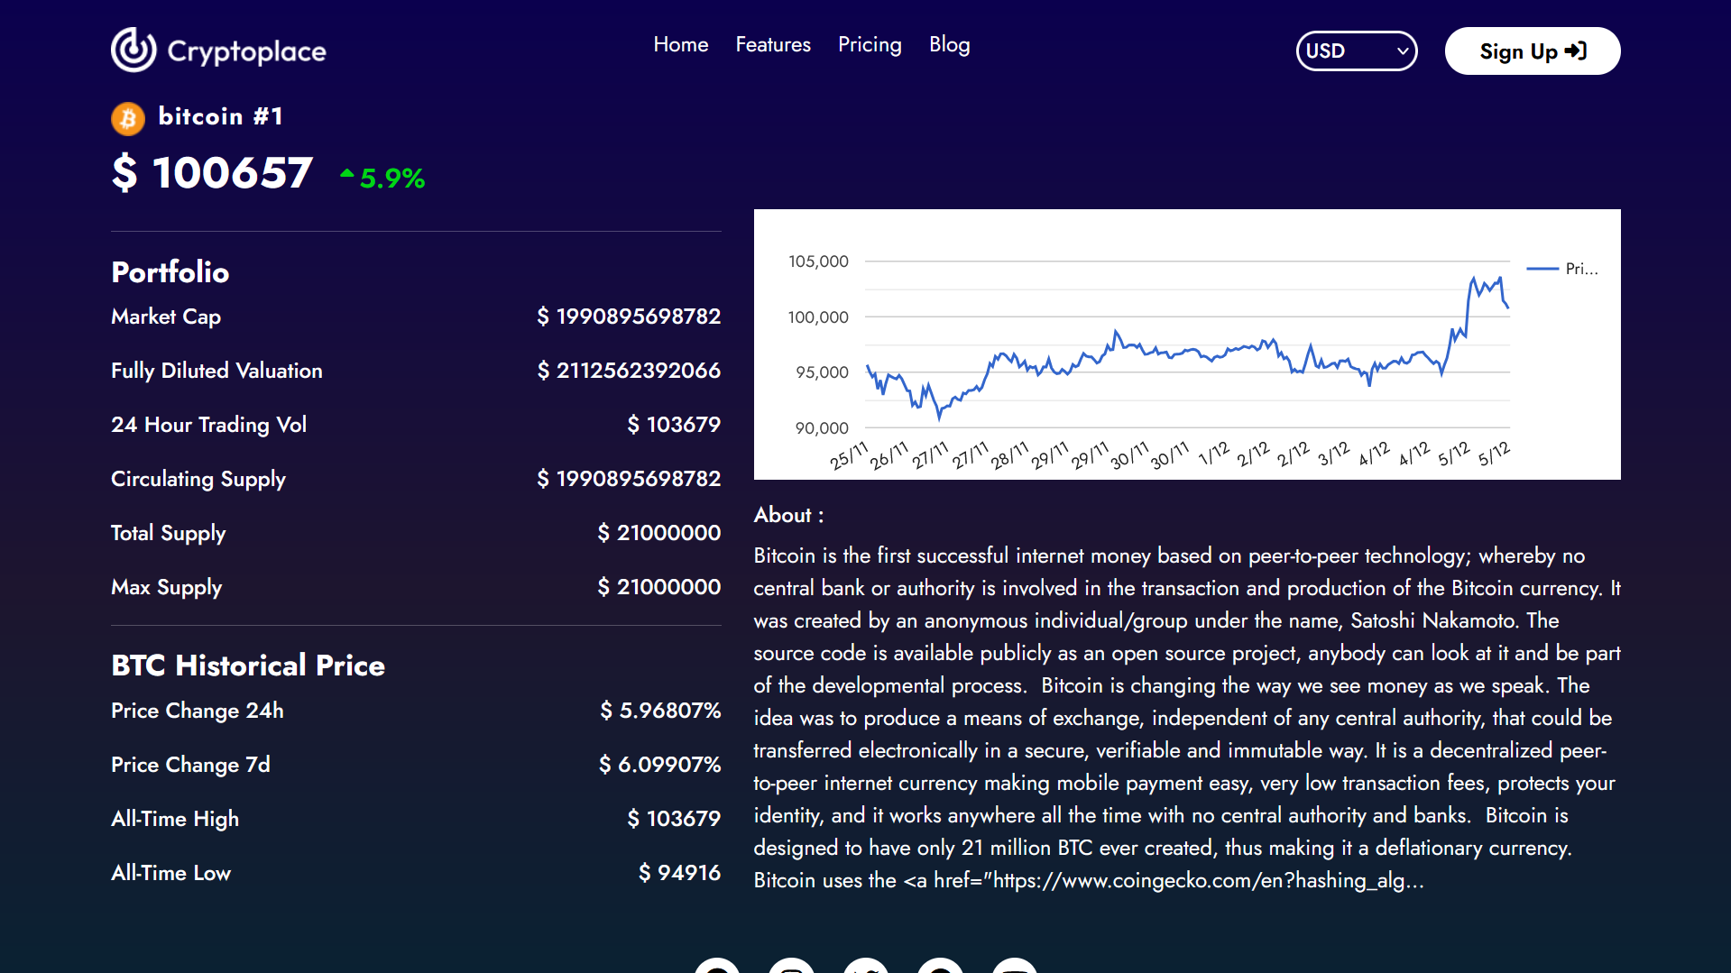1731x973 pixels.
Task: Click the green up-arrow price indicator
Action: coord(347,173)
